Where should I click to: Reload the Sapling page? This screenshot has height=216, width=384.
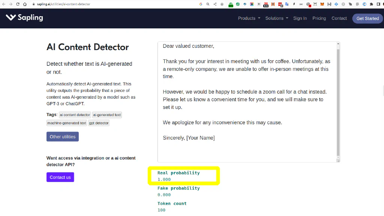pyautogui.click(x=18, y=4)
